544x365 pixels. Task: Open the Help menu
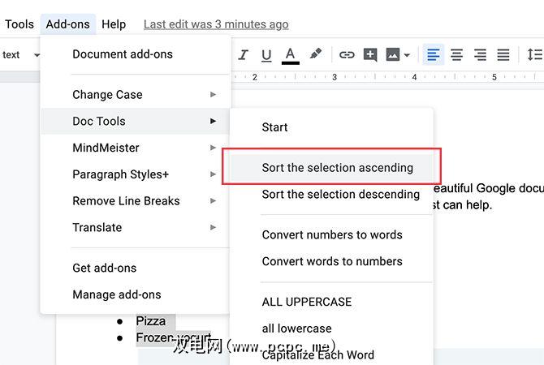click(114, 24)
